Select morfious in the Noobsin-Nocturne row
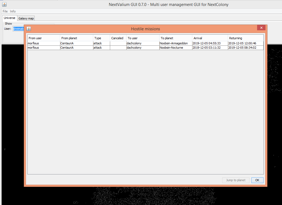 (44, 48)
